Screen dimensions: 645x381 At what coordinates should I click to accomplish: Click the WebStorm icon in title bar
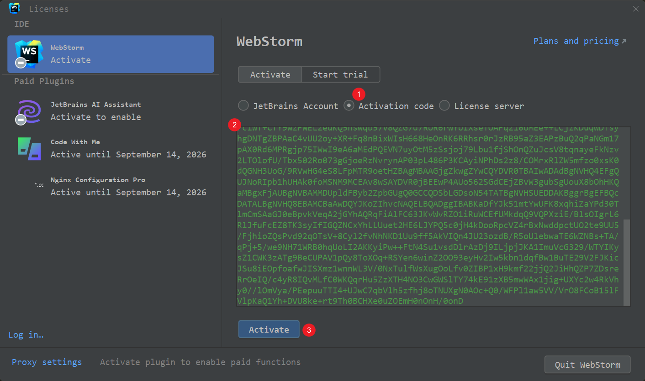point(14,8)
